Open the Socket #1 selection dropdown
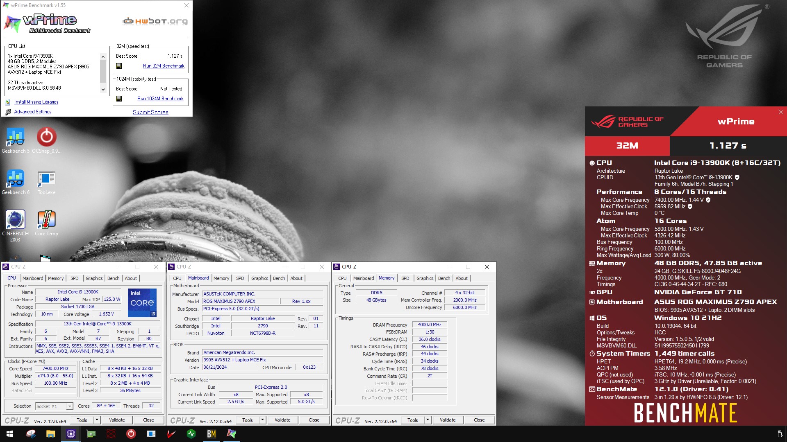 (54, 406)
